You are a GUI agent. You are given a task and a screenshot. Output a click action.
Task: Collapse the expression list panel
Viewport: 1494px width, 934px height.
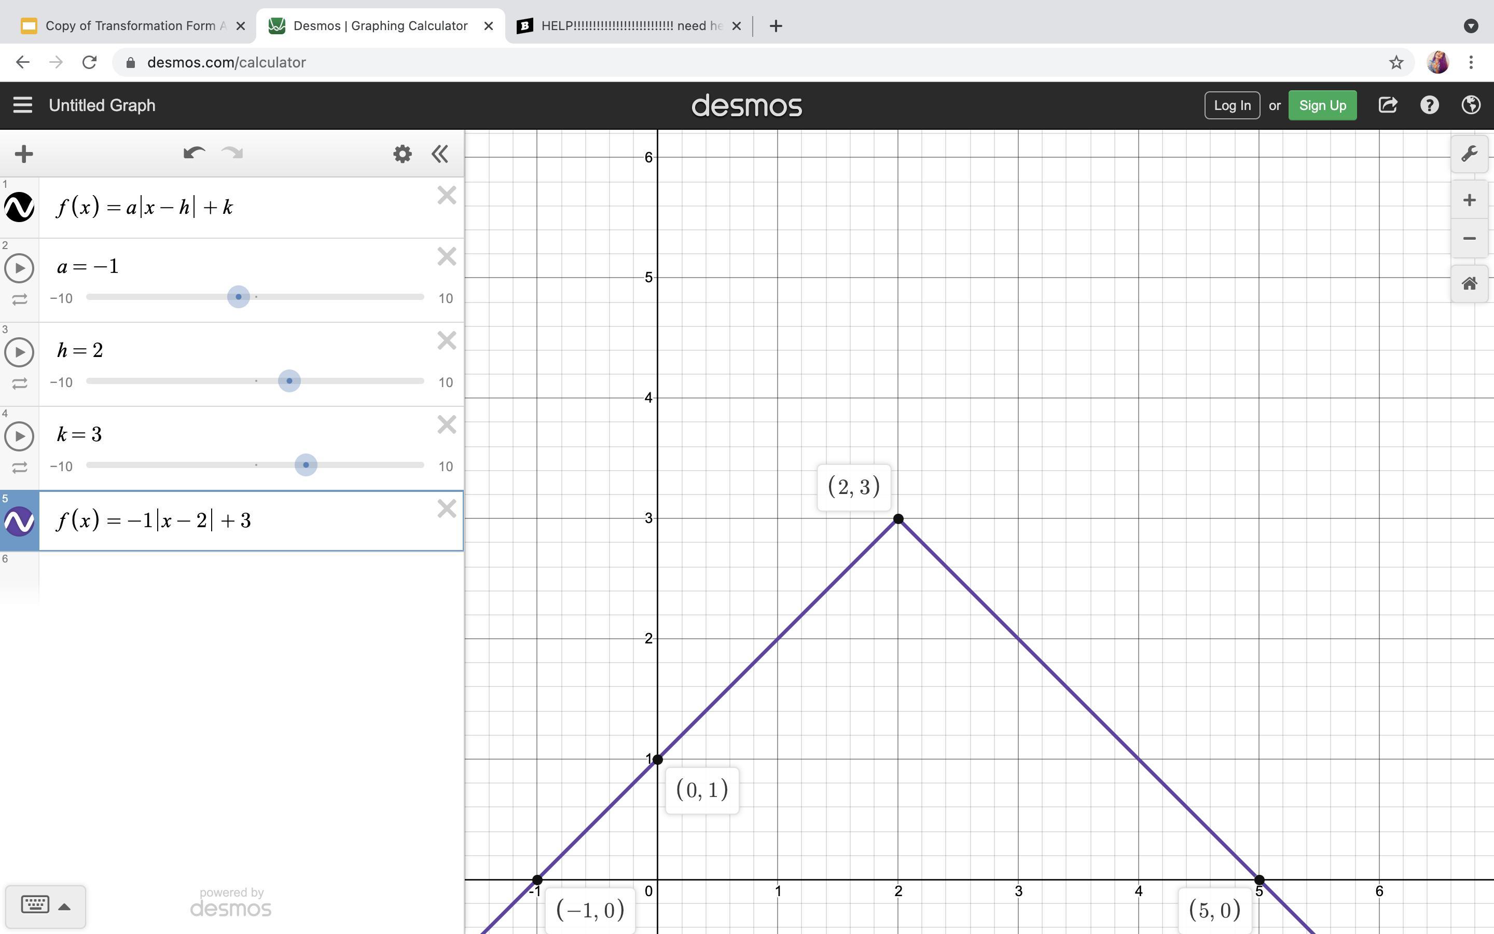[439, 154]
